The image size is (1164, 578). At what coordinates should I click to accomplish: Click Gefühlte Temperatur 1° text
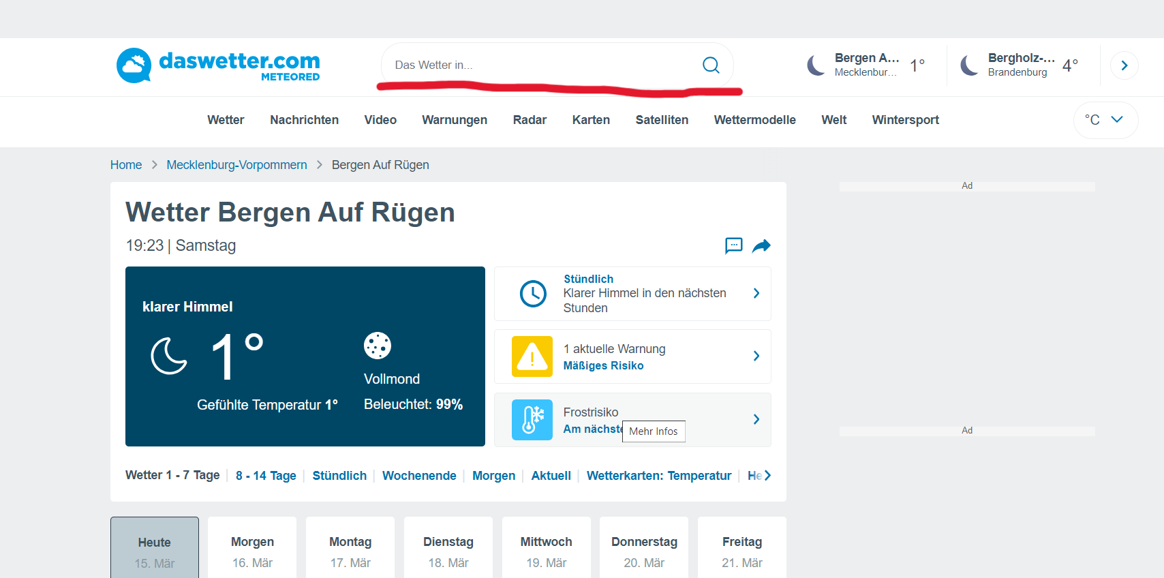(x=267, y=405)
